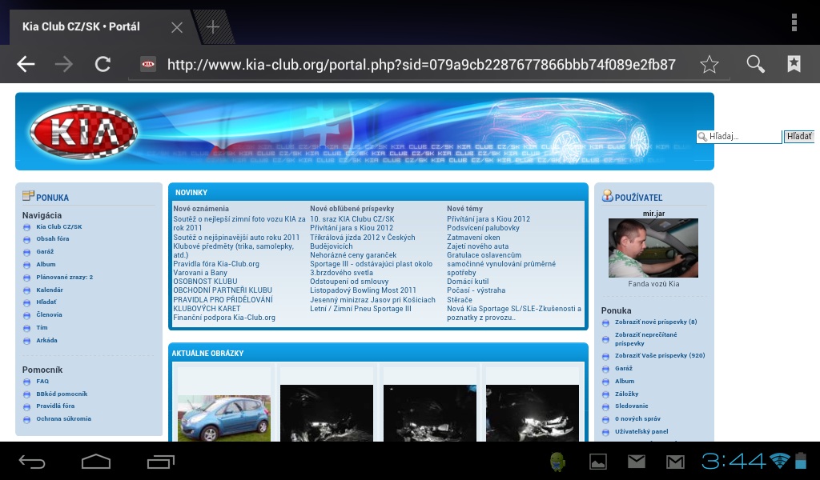Open the Tím link

(x=42, y=327)
